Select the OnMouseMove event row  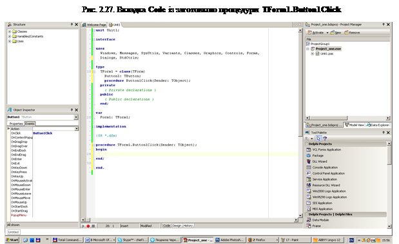[x=21, y=198]
